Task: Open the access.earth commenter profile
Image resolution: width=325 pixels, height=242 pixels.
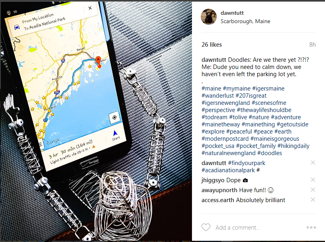Action: pos(218,200)
